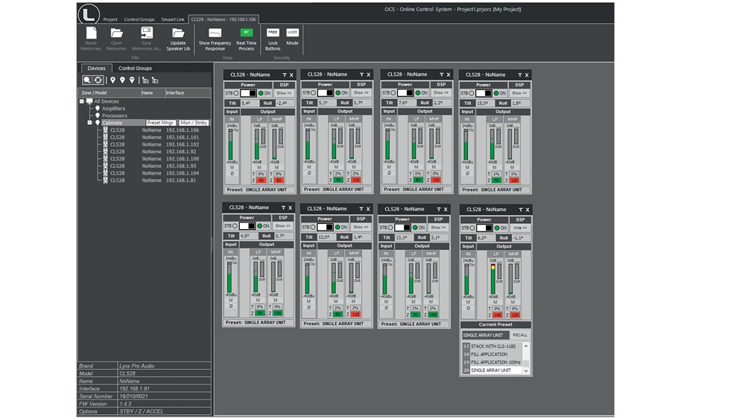Expand DSP Show >> in Tilt 7,6° panel
The height and width of the screenshot is (418, 745).
pos(441,92)
